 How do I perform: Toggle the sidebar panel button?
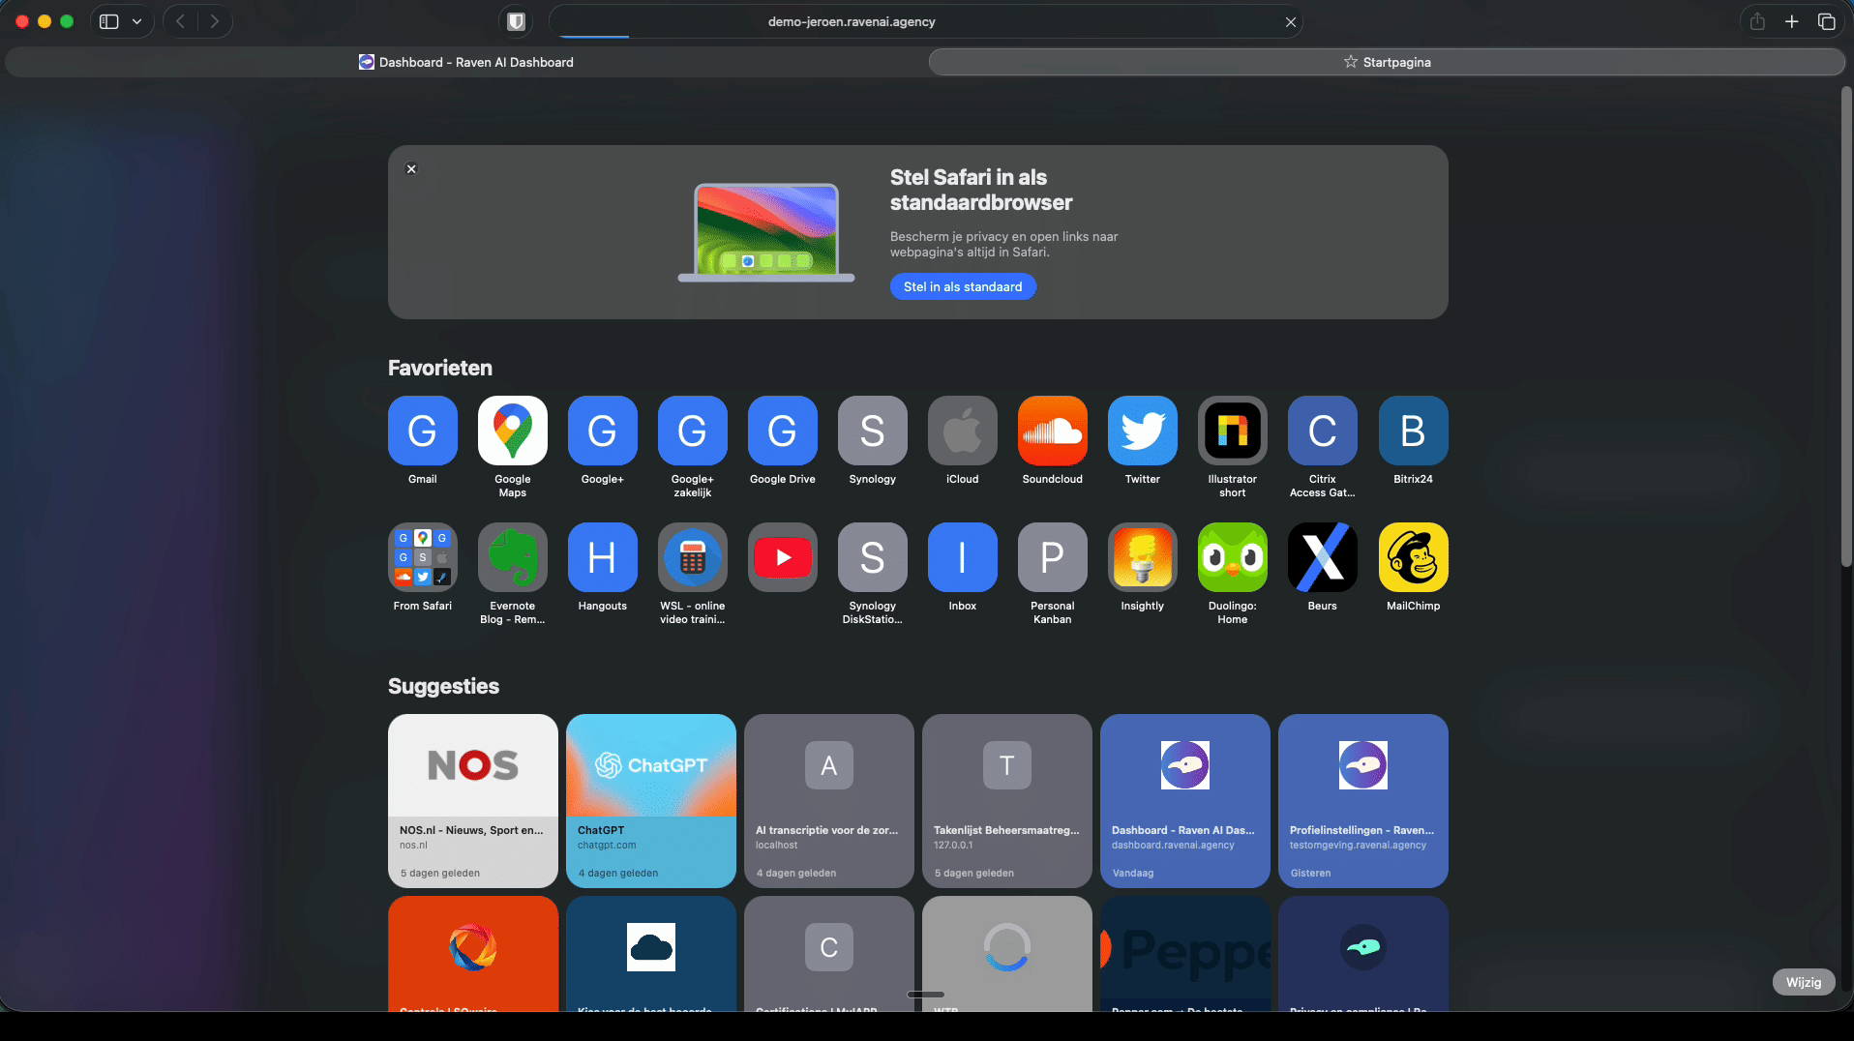pyautogui.click(x=109, y=21)
